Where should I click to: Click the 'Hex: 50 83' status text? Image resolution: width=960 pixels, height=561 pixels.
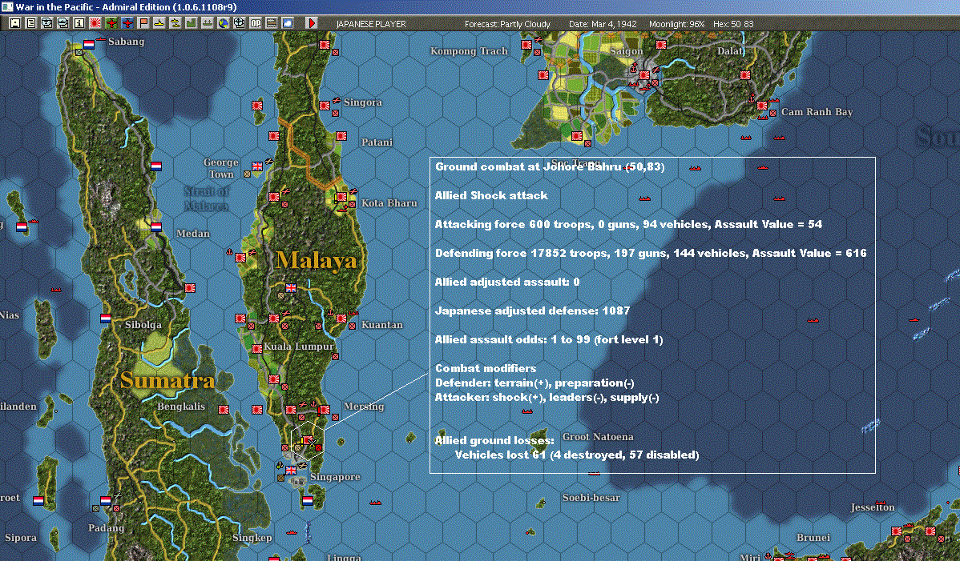click(733, 24)
